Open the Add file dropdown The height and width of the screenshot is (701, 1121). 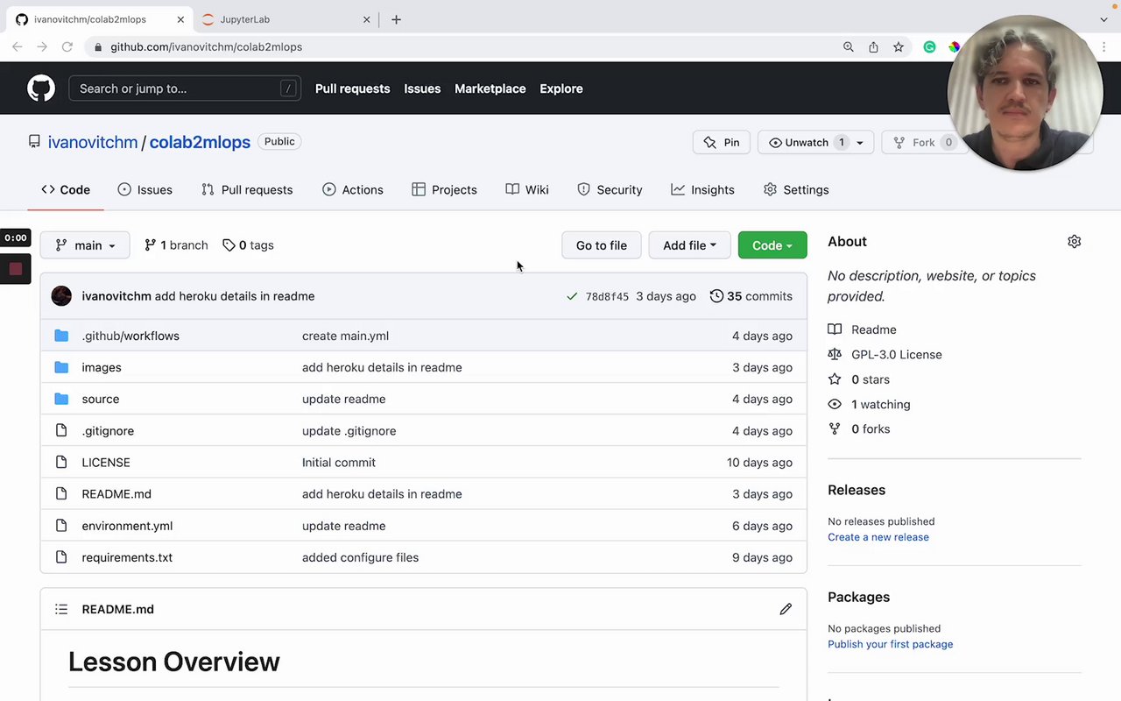pyautogui.click(x=689, y=245)
